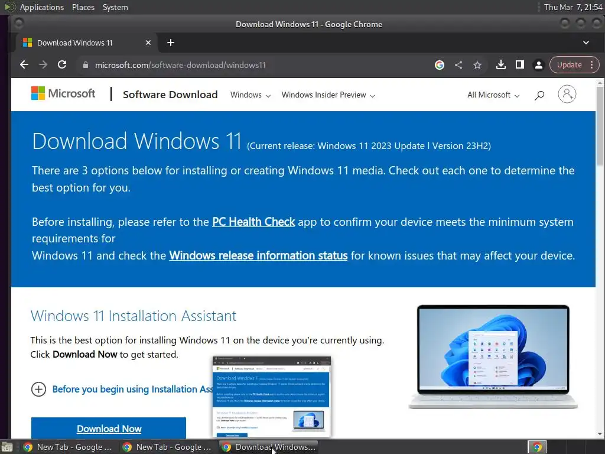605x454 pixels.
Task: Reload the current page
Action: [62, 65]
